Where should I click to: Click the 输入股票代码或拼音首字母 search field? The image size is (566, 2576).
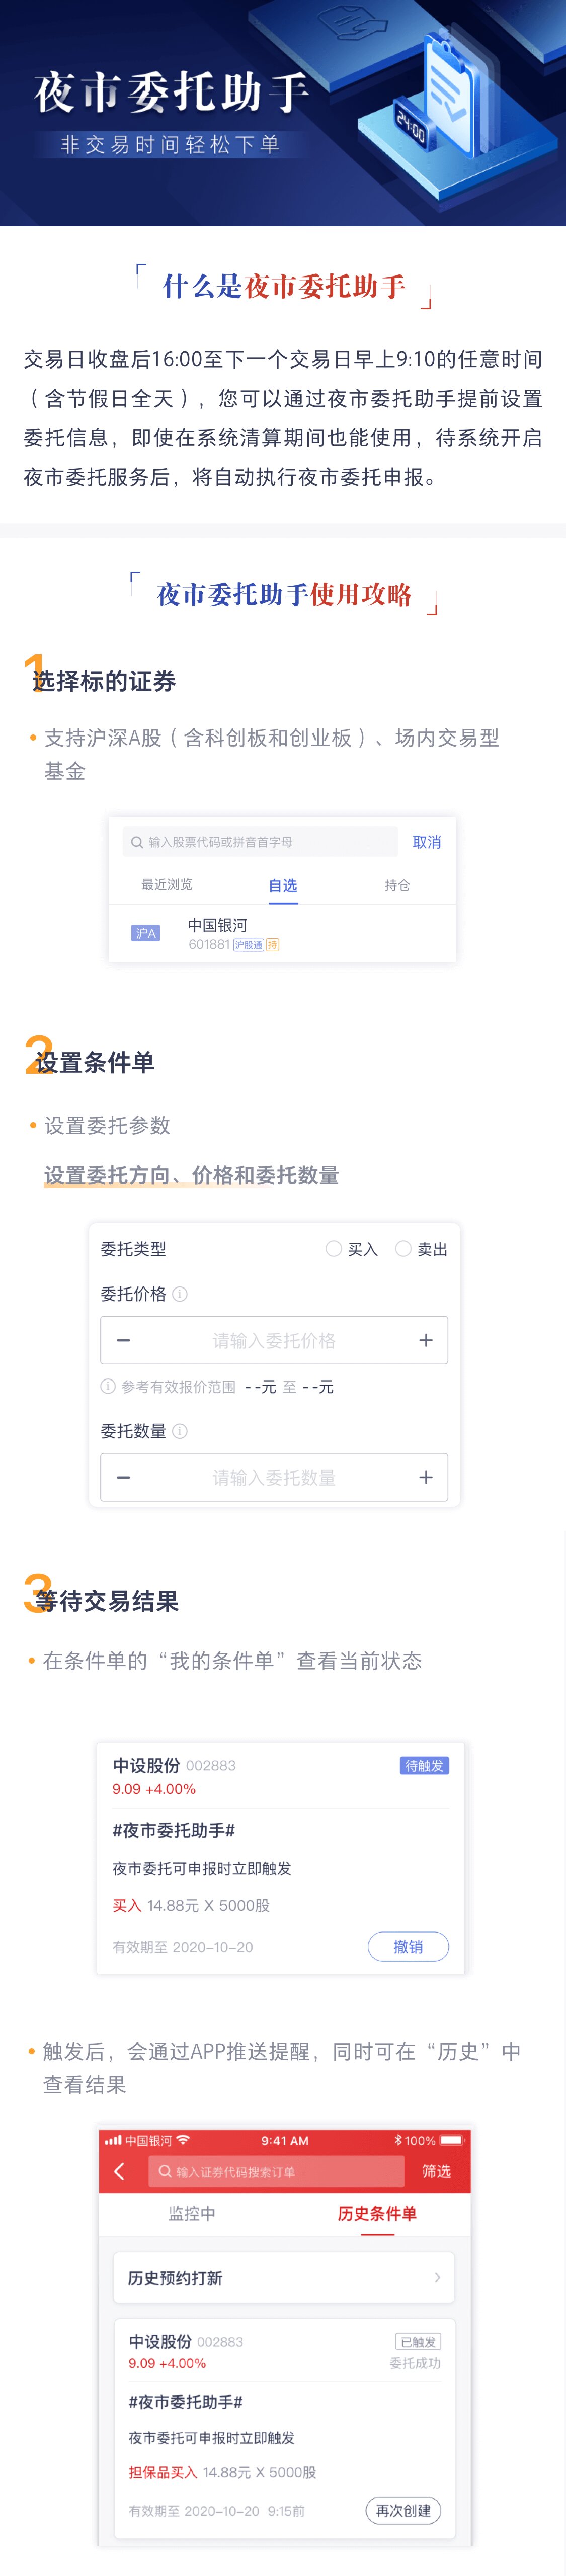[260, 842]
